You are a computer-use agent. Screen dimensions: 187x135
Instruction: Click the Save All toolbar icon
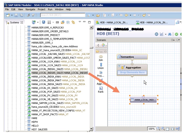[21, 15]
